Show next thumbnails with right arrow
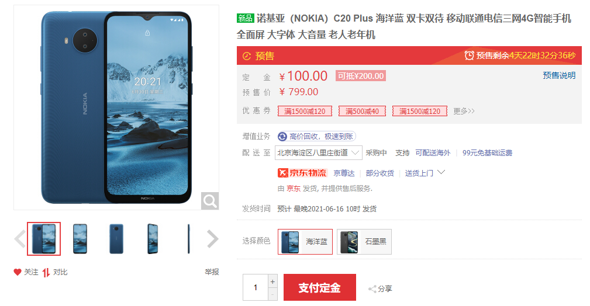The height and width of the screenshot is (306, 590). coord(213,239)
